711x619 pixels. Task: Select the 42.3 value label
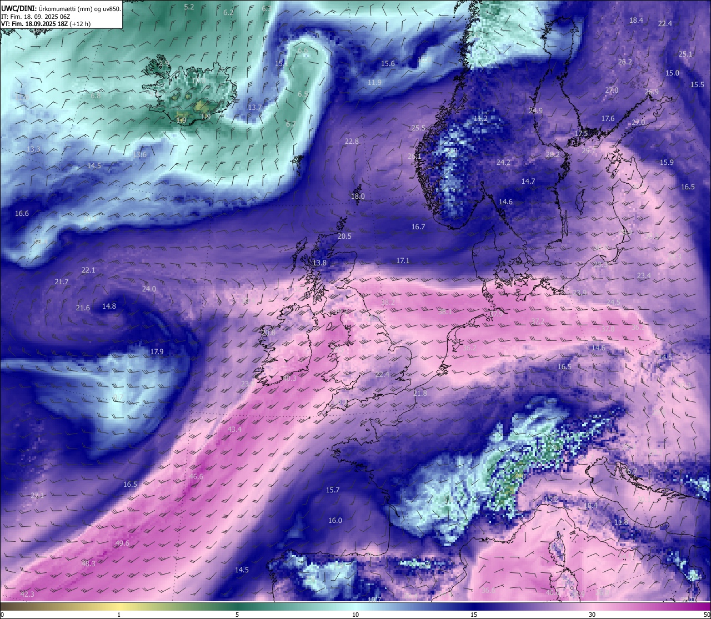pos(27,595)
